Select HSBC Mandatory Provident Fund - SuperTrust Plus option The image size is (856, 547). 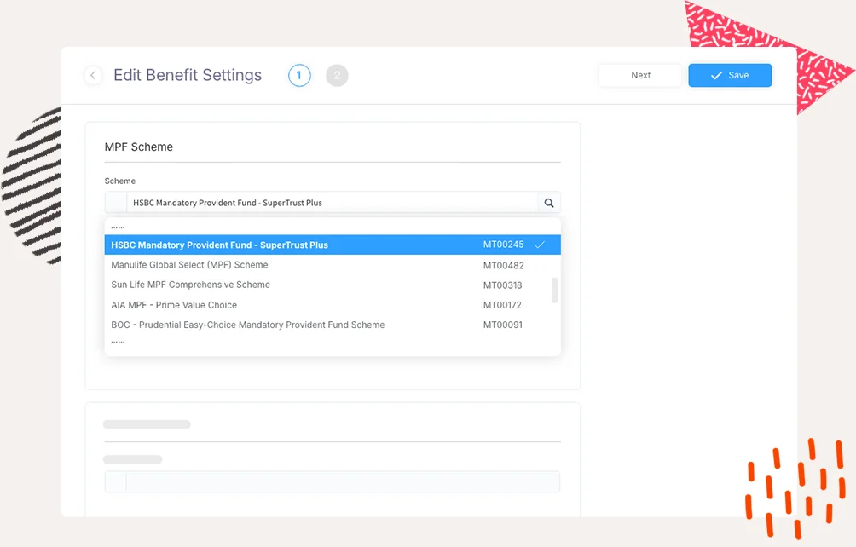click(220, 245)
